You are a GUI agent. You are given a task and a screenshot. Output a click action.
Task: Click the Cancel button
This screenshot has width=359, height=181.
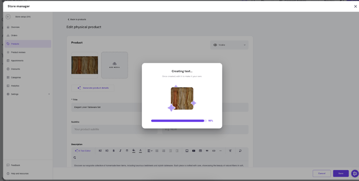tap(322, 173)
